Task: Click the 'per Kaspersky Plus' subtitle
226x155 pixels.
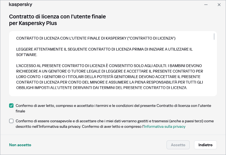Action: coord(33,23)
